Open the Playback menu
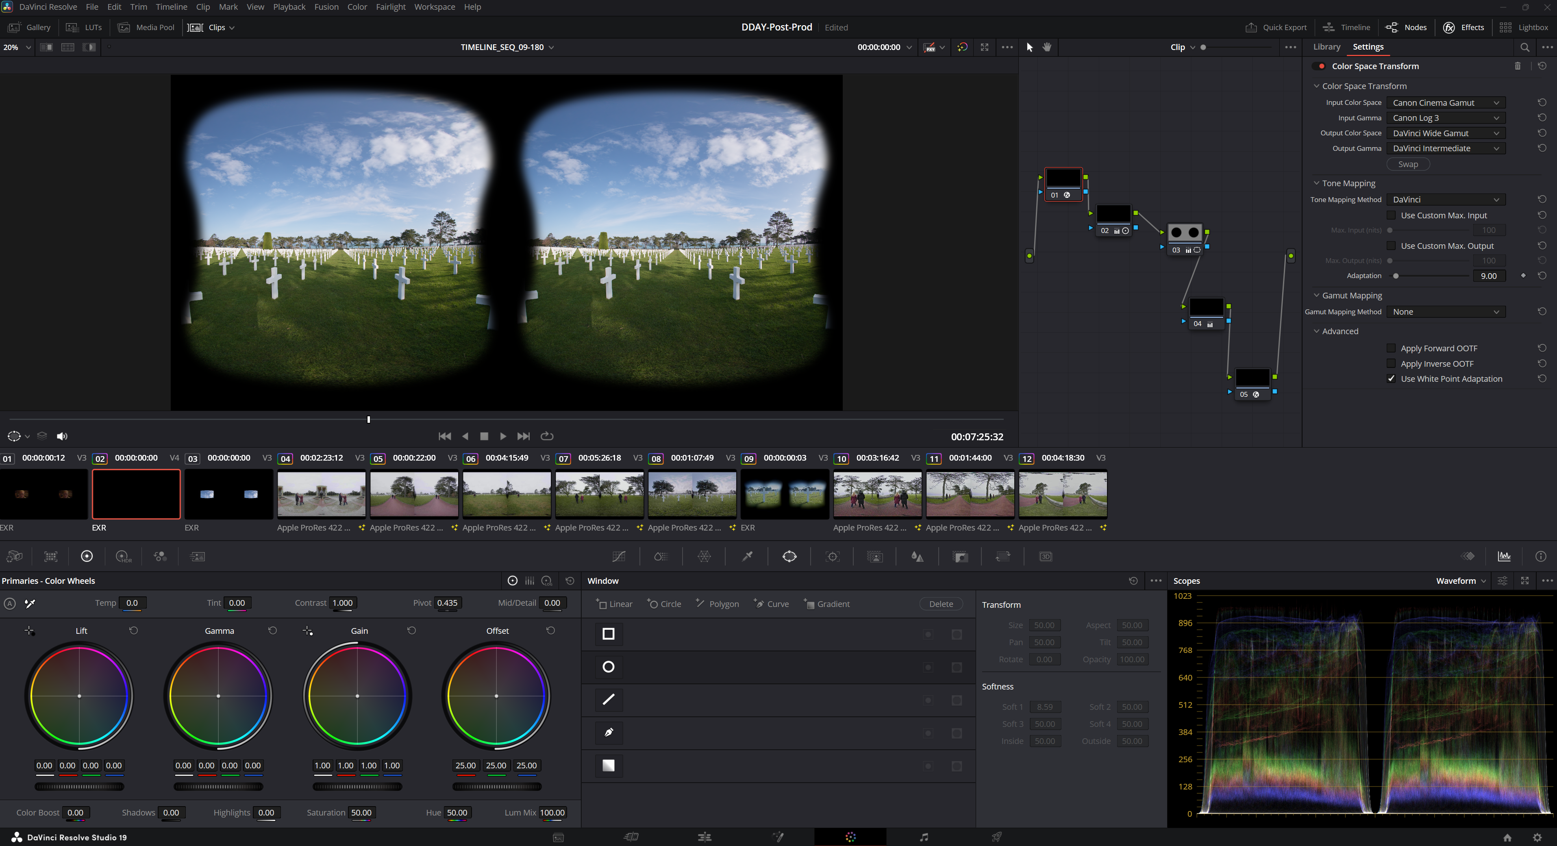 [289, 7]
